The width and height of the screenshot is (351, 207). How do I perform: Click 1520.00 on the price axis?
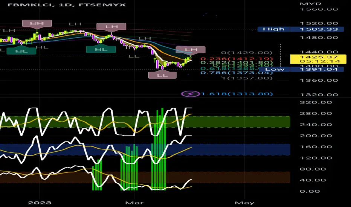point(319,23)
